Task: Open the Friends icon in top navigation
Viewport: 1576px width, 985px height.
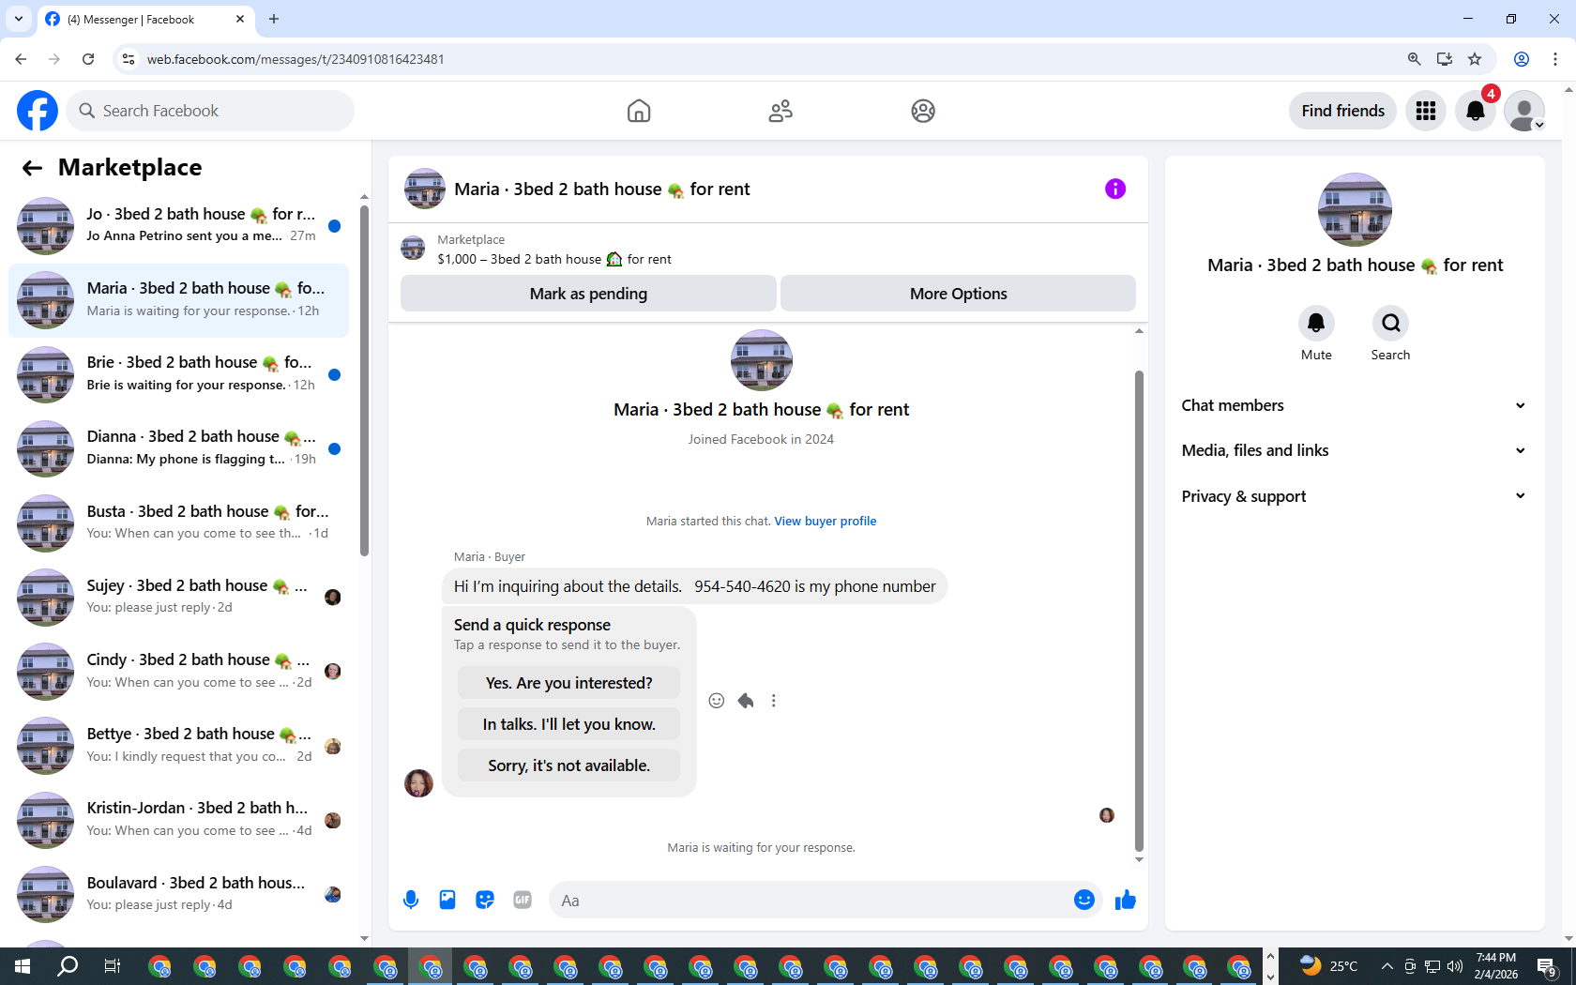Action: coord(780,111)
